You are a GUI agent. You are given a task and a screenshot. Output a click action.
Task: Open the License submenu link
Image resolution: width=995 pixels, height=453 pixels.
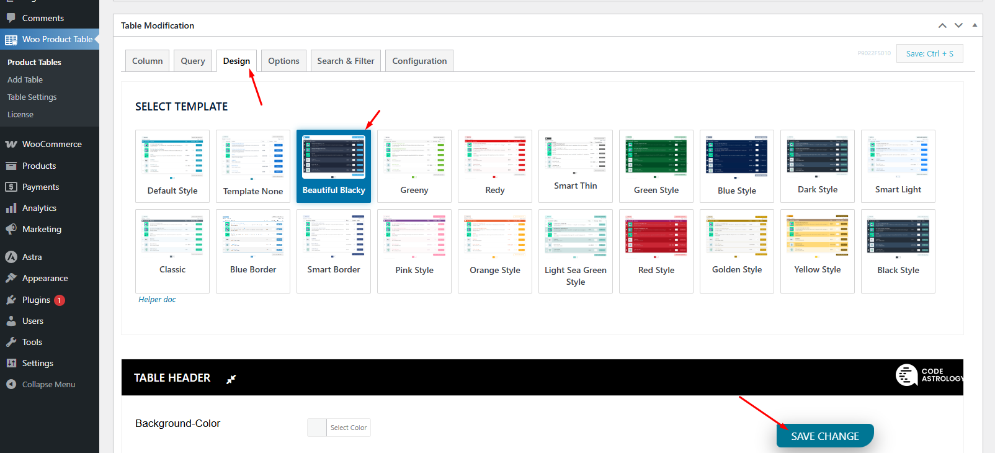[x=20, y=114]
